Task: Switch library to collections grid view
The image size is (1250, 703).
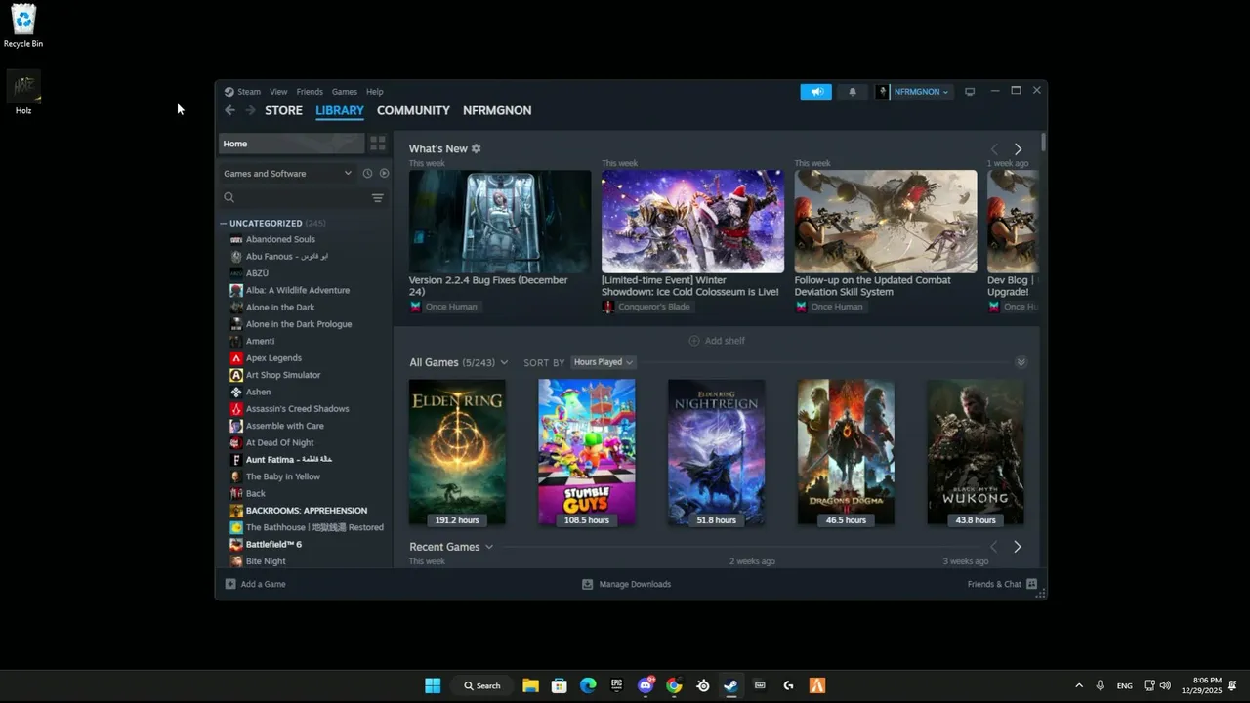Action: pos(378,144)
